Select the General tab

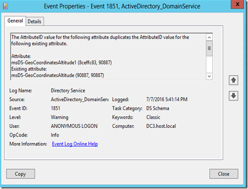point(15,21)
